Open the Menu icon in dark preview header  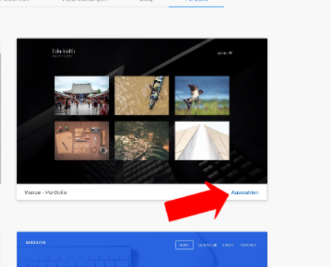pyautogui.click(x=225, y=53)
